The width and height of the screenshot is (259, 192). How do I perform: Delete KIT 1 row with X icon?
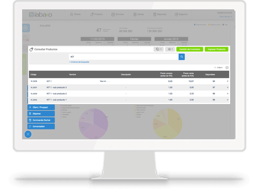228,81
